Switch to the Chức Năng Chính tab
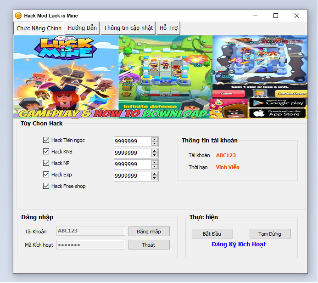Image resolution: width=318 pixels, height=283 pixels. click(x=39, y=28)
